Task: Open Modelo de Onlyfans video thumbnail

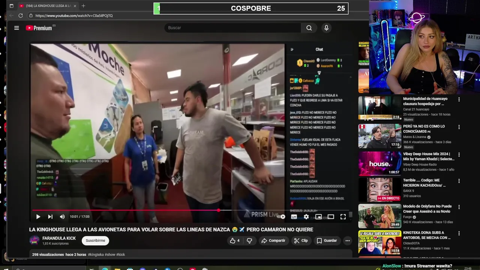Action: 379,216
